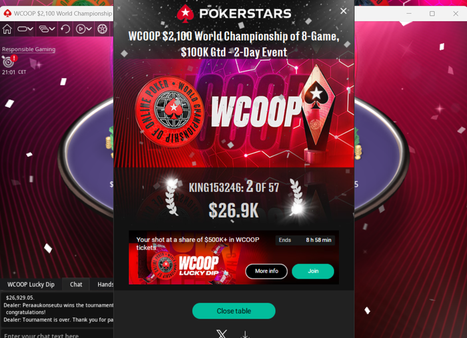Open the single table view dropdown
467x338 pixels.
pos(25,29)
